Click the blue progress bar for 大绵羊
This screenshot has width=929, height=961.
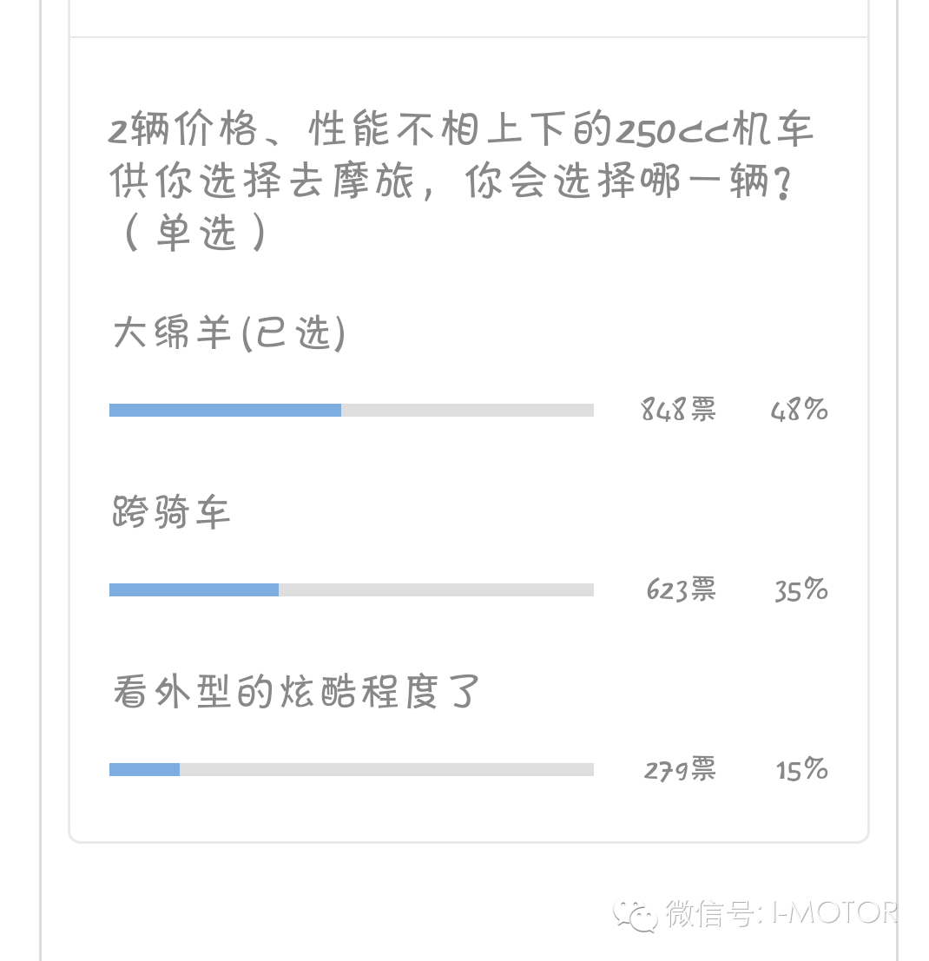pos(225,410)
